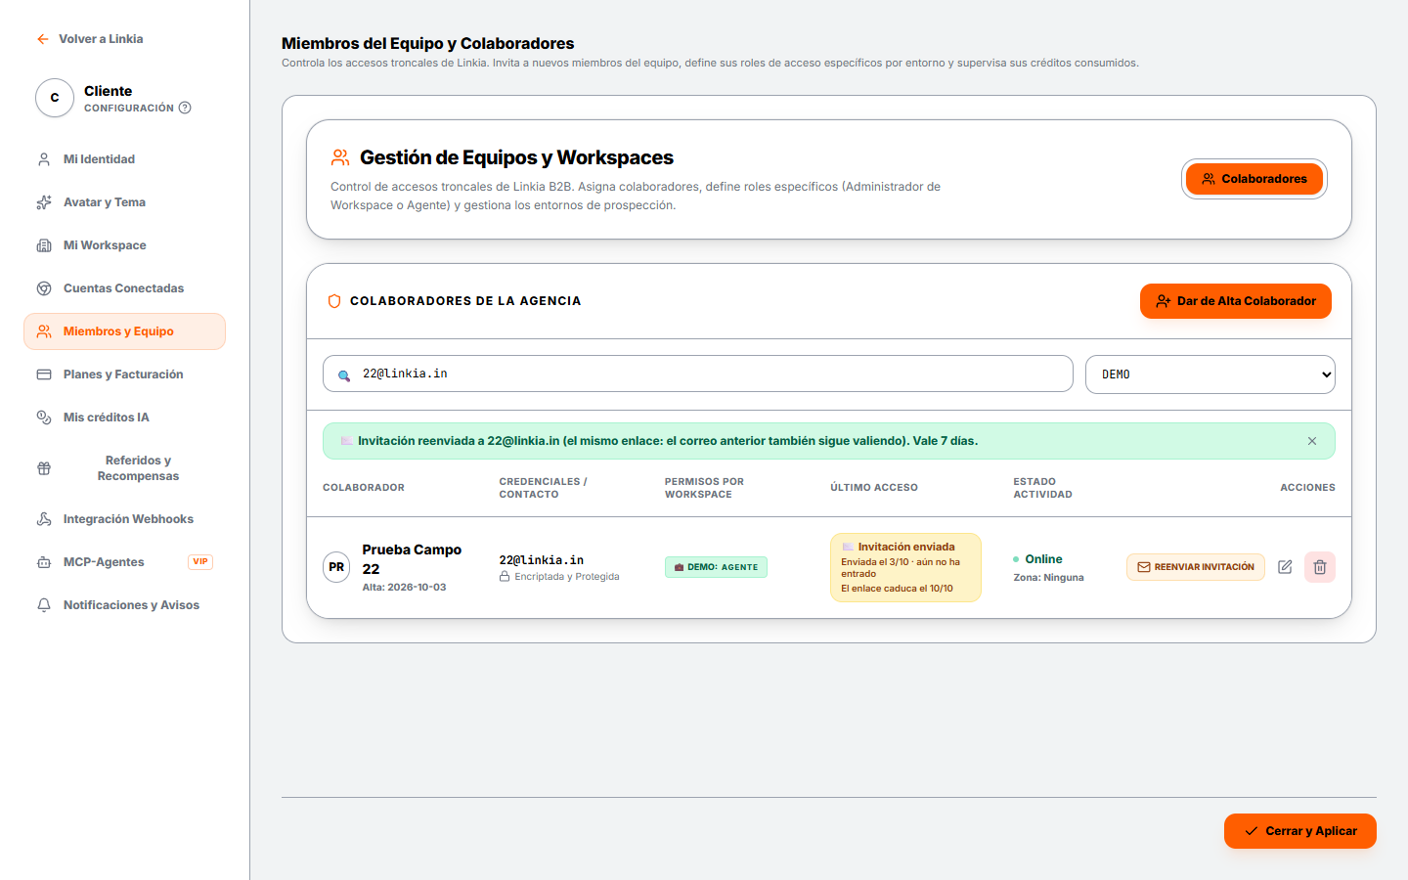Select the Colaboradores tab button

[1254, 179]
